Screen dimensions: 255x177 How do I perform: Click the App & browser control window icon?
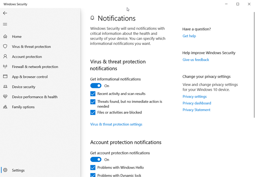click(5, 76)
